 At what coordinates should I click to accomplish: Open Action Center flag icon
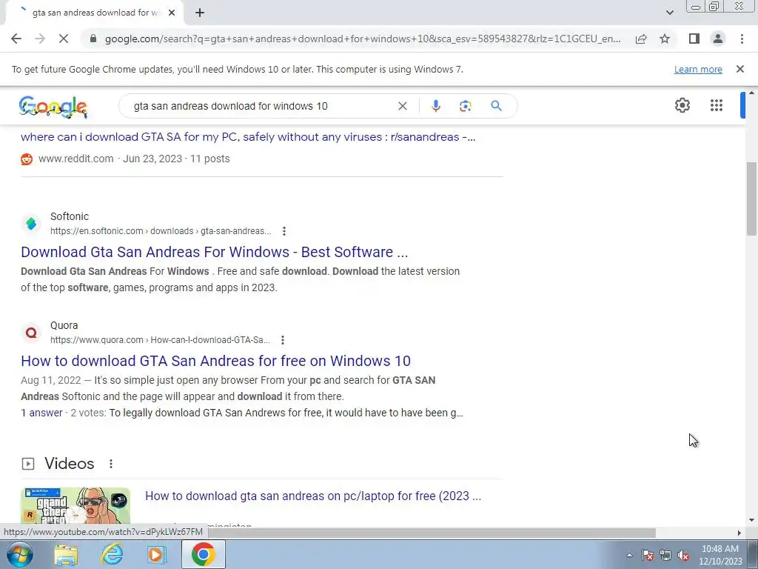(x=647, y=555)
